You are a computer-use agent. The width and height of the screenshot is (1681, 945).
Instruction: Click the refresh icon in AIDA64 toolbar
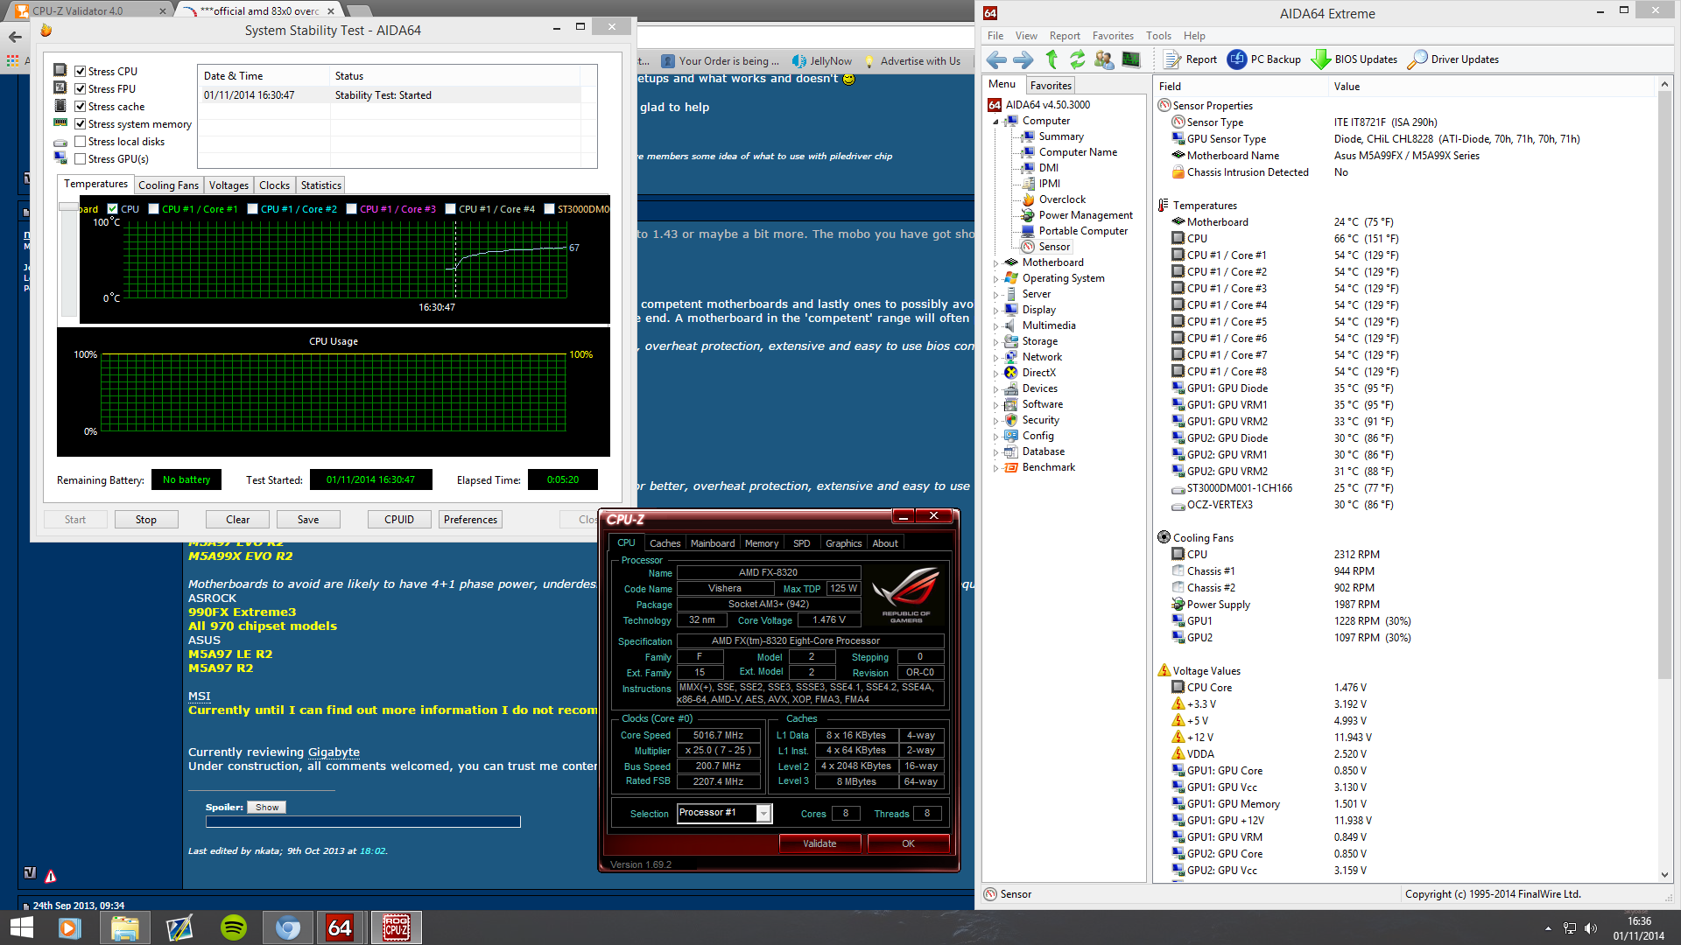tap(1077, 59)
